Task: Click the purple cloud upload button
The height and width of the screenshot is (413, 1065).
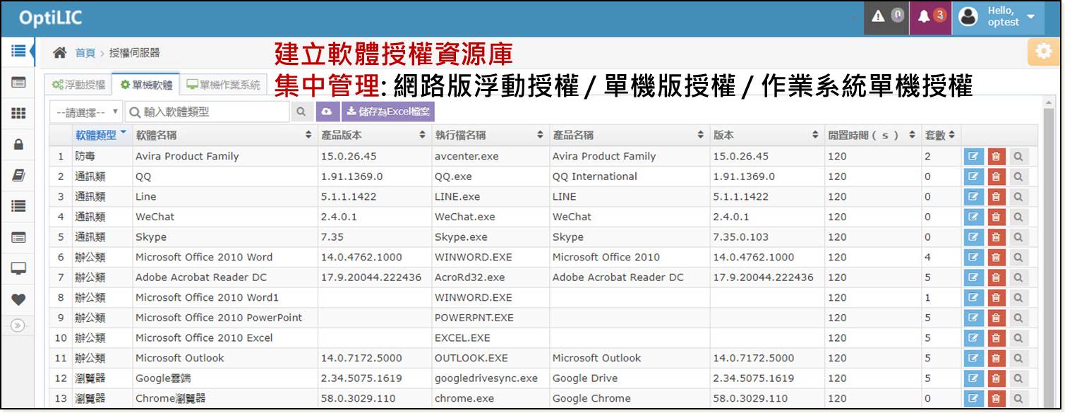Action: [327, 112]
